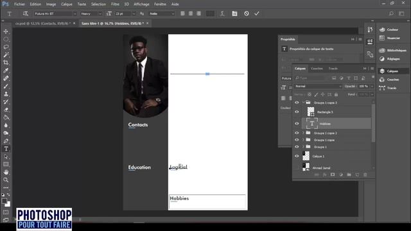Screen dimensions: 411x231
Task: Select the Blur drop tool
Action: click(x=6, y=125)
